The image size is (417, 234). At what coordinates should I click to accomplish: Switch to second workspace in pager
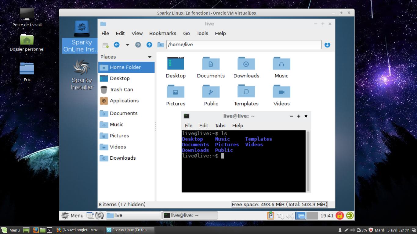coord(312,216)
